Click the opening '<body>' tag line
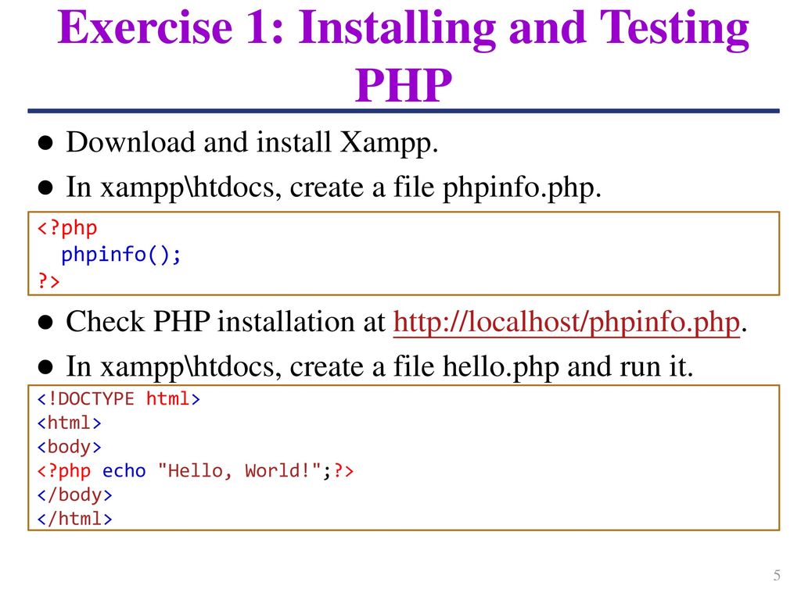Screen dimensions: 801x600 click(69, 447)
